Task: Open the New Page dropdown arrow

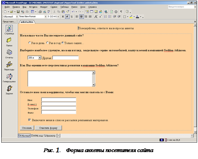Action: (8, 12)
